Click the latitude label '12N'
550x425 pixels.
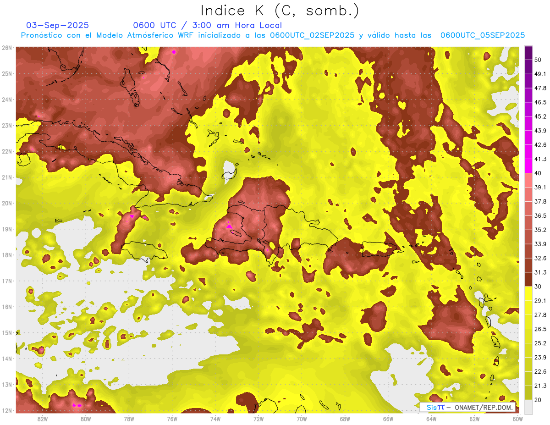[x=7, y=410]
